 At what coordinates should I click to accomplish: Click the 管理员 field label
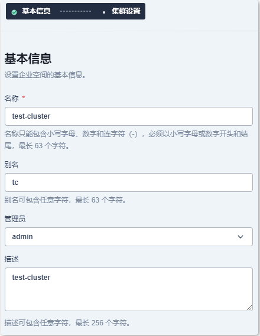[x=15, y=219]
